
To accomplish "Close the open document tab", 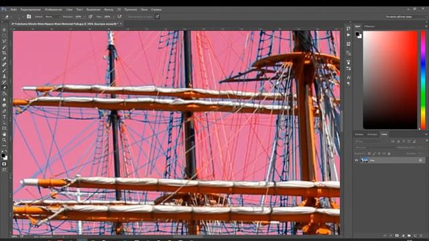I will tap(121, 24).
